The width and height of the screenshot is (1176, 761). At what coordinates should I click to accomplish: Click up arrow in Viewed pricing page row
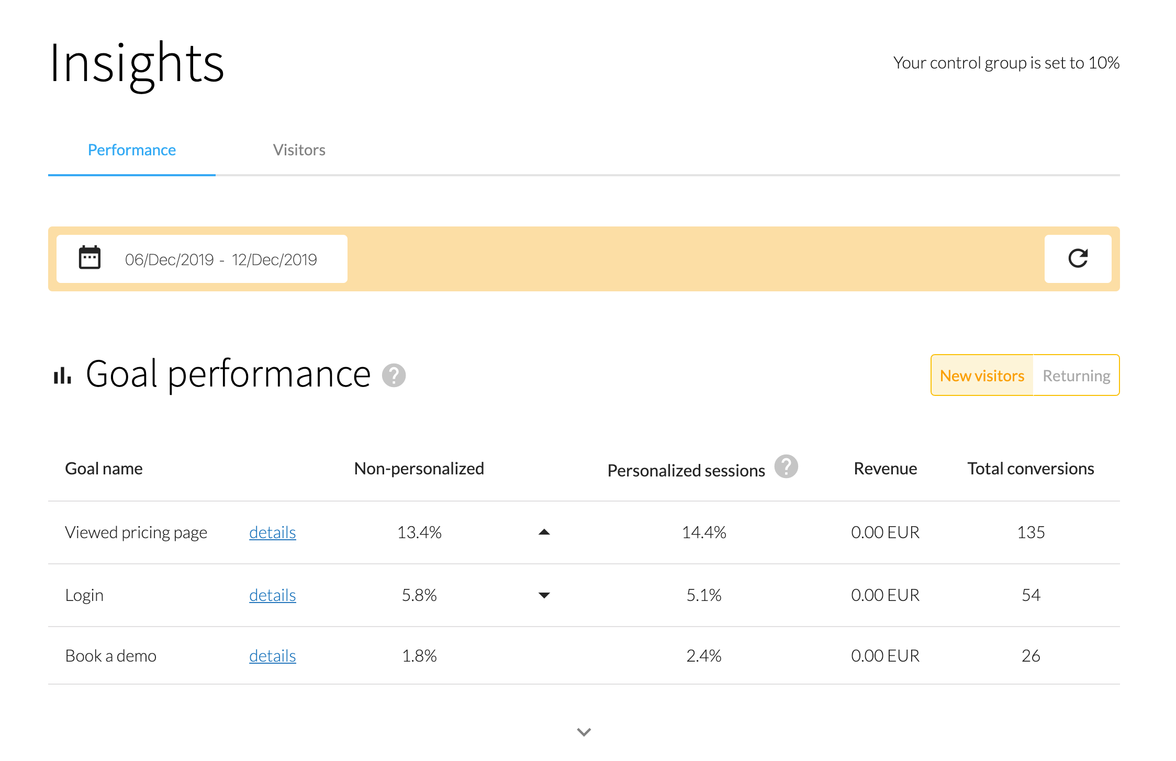pos(544,532)
